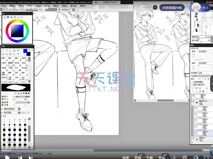This screenshot has width=213, height=159.
Task: Enable the 创建剪贴蒙版 checkbox
Action: 192,82
